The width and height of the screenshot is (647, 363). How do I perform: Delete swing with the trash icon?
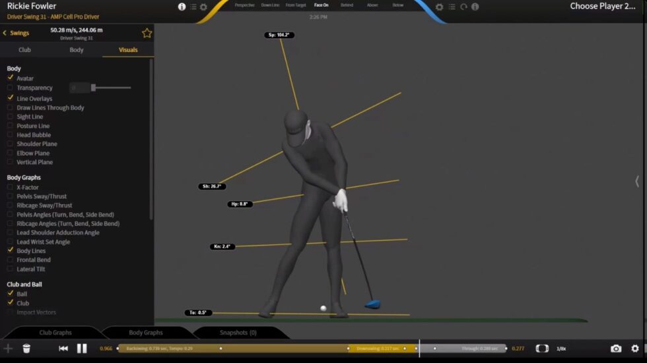26,349
